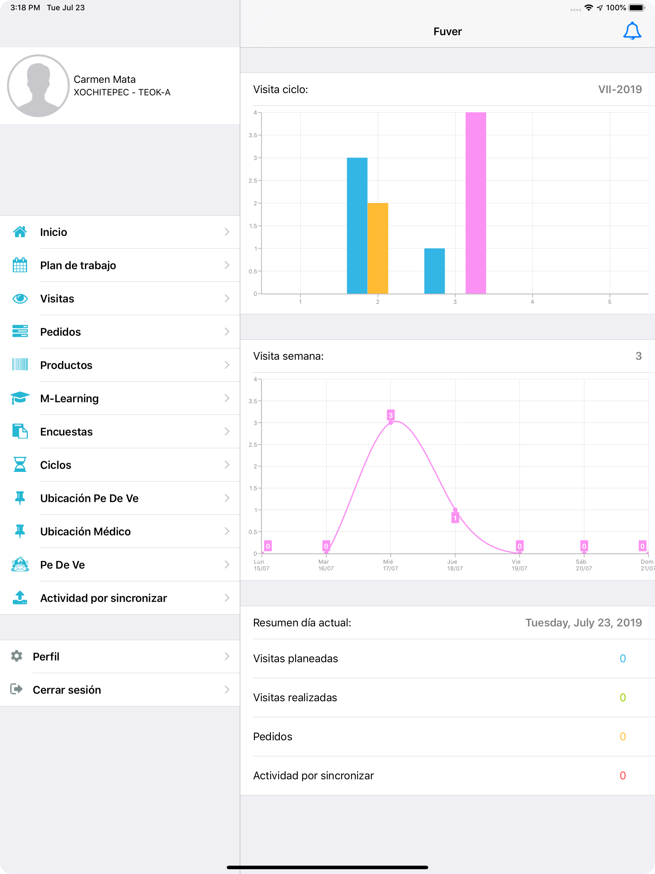Tap the Visitas eye icon
The width and height of the screenshot is (655, 874).
point(20,298)
